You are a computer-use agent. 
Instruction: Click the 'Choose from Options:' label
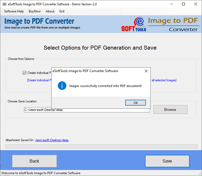(21, 59)
